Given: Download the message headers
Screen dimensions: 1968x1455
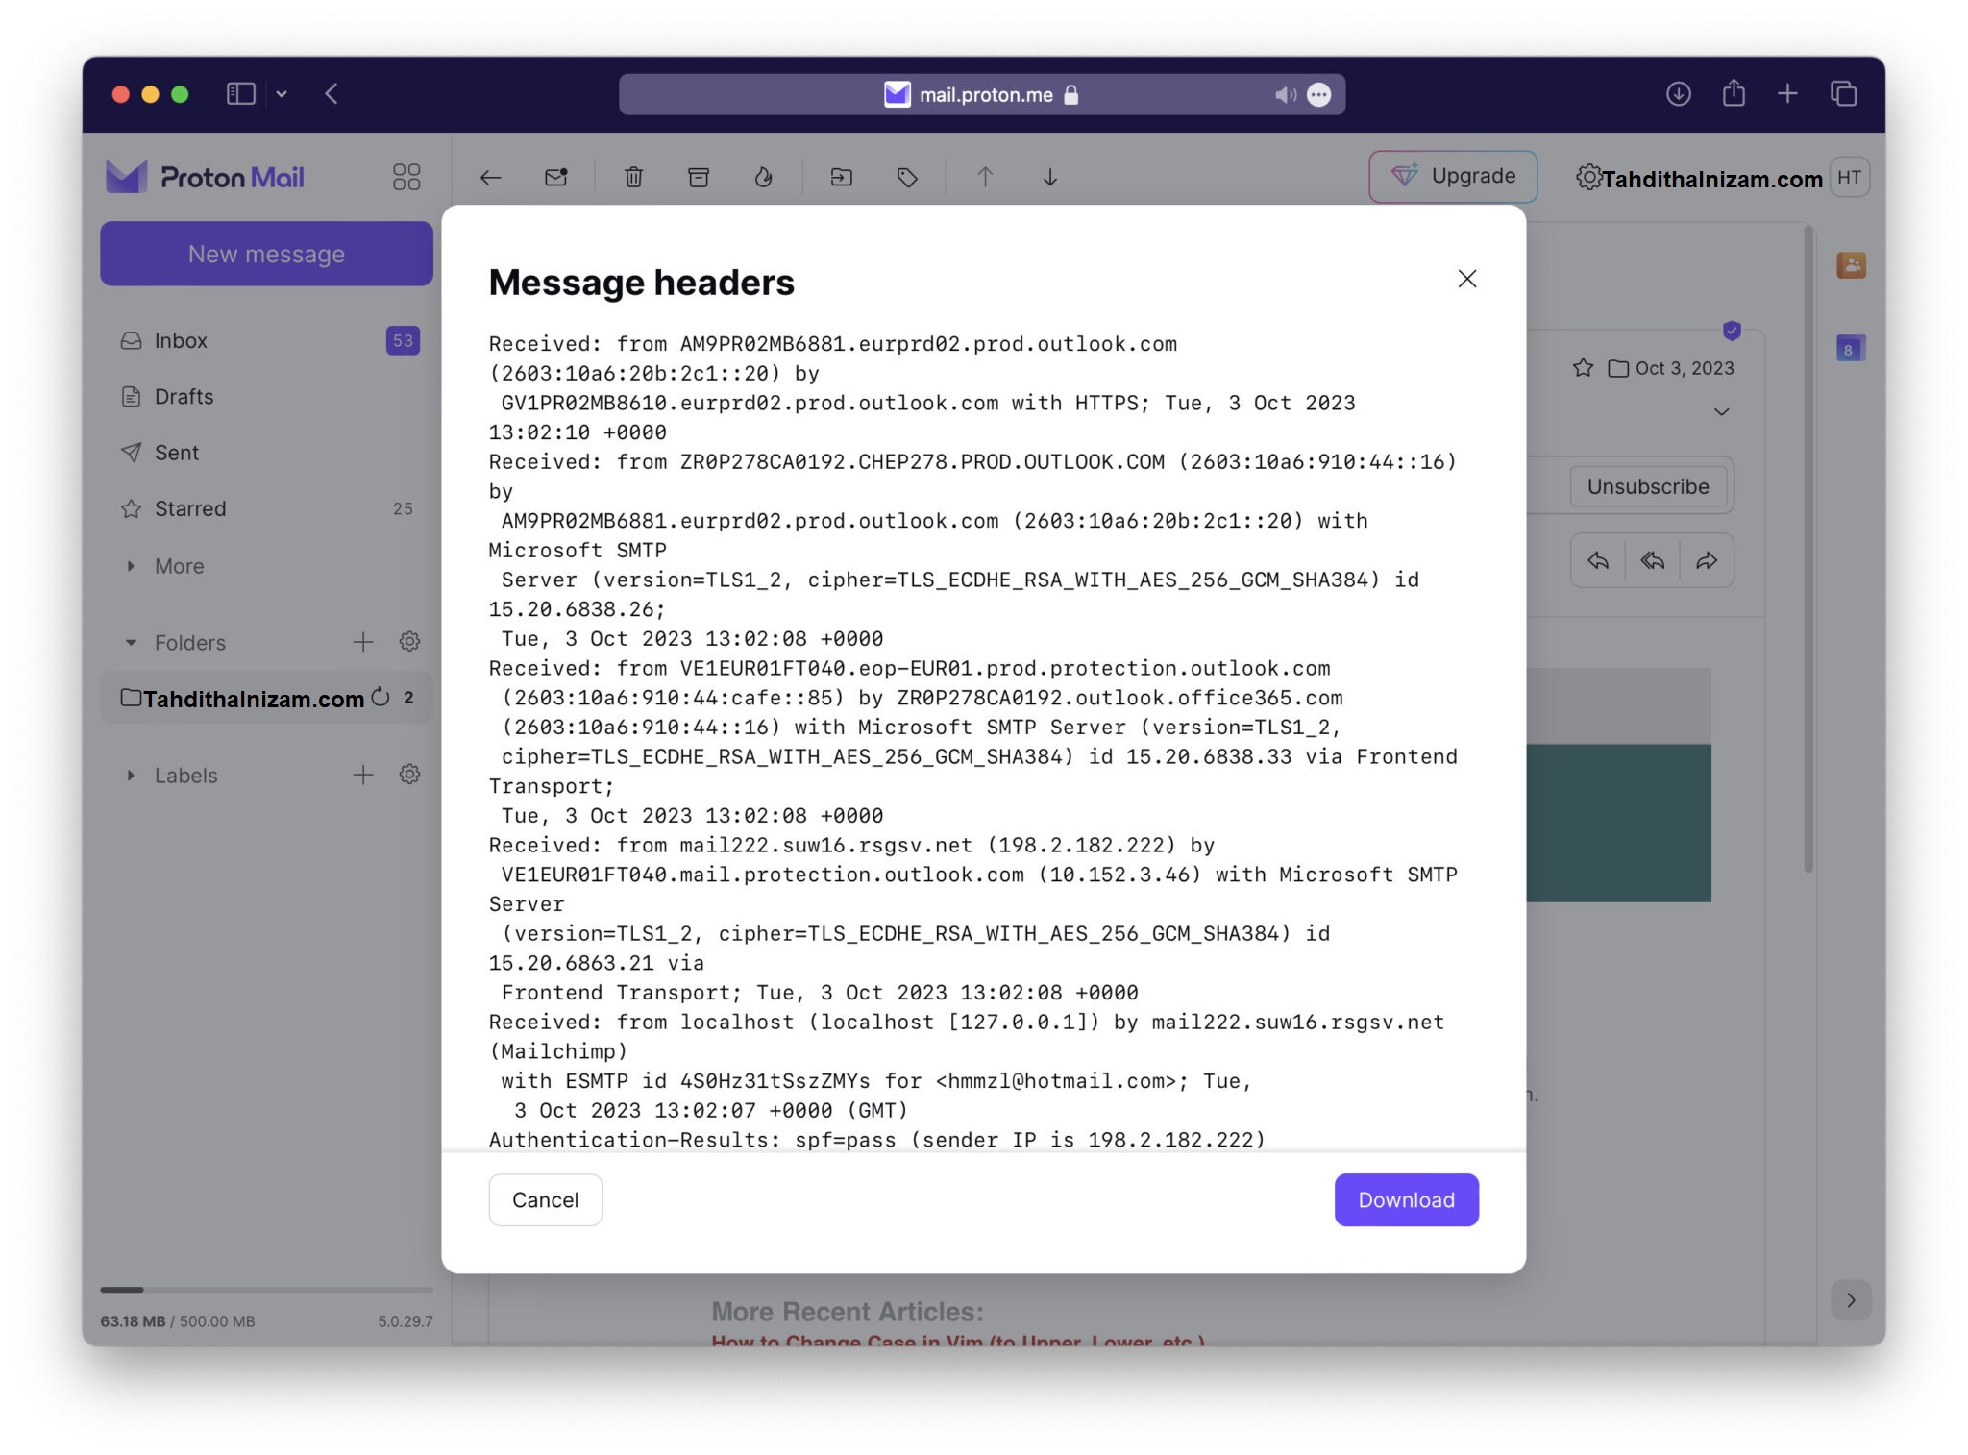Looking at the screenshot, I should [1406, 1199].
